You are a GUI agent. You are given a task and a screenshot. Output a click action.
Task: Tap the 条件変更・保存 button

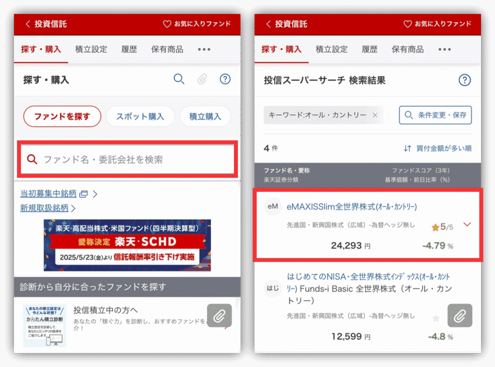click(x=436, y=115)
